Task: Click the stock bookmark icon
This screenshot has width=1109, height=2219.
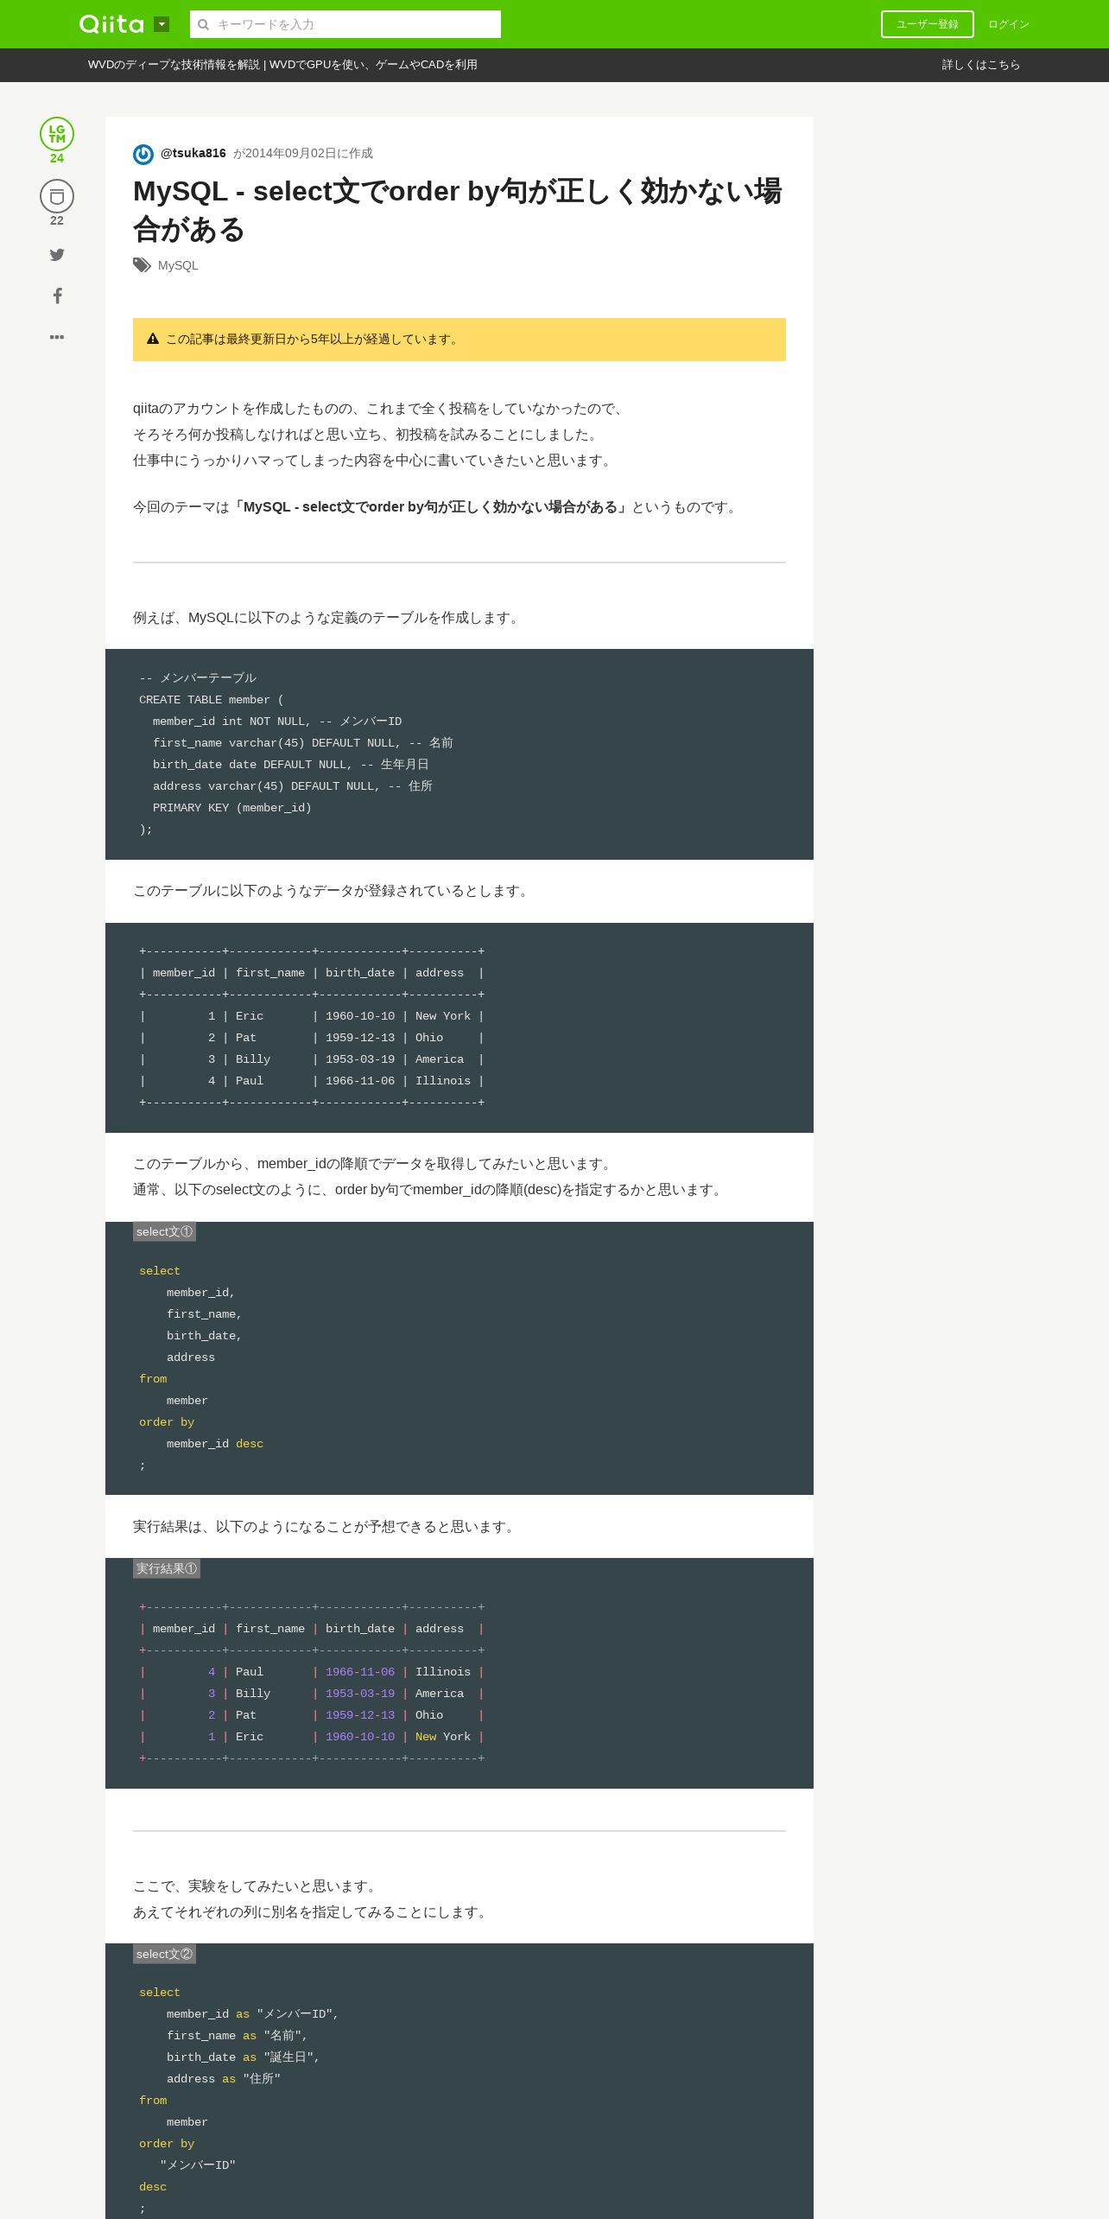Action: 57,196
